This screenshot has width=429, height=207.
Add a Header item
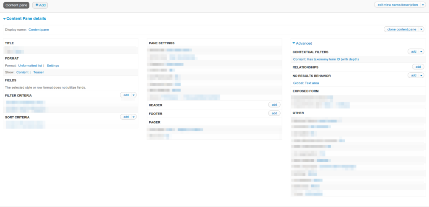(x=274, y=105)
